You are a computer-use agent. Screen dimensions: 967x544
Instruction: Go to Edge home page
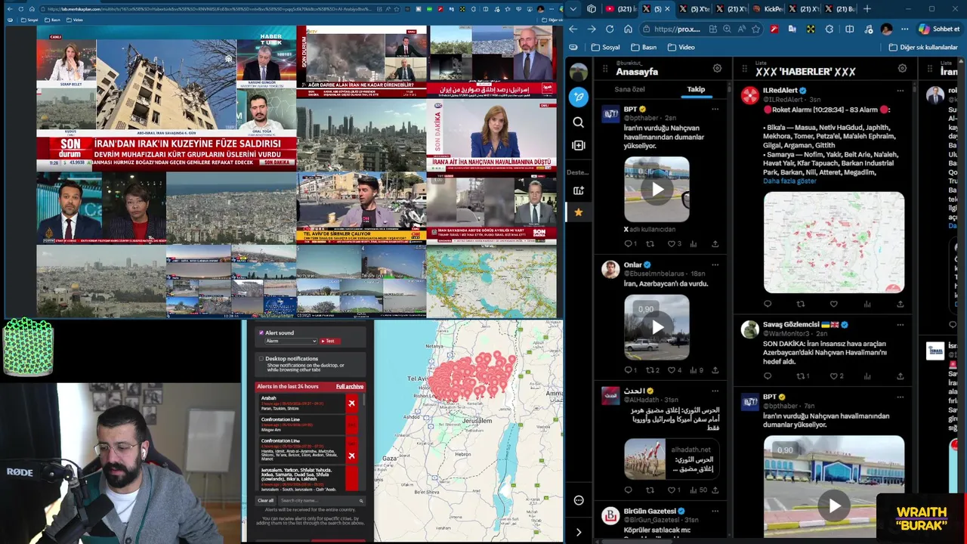(628, 29)
